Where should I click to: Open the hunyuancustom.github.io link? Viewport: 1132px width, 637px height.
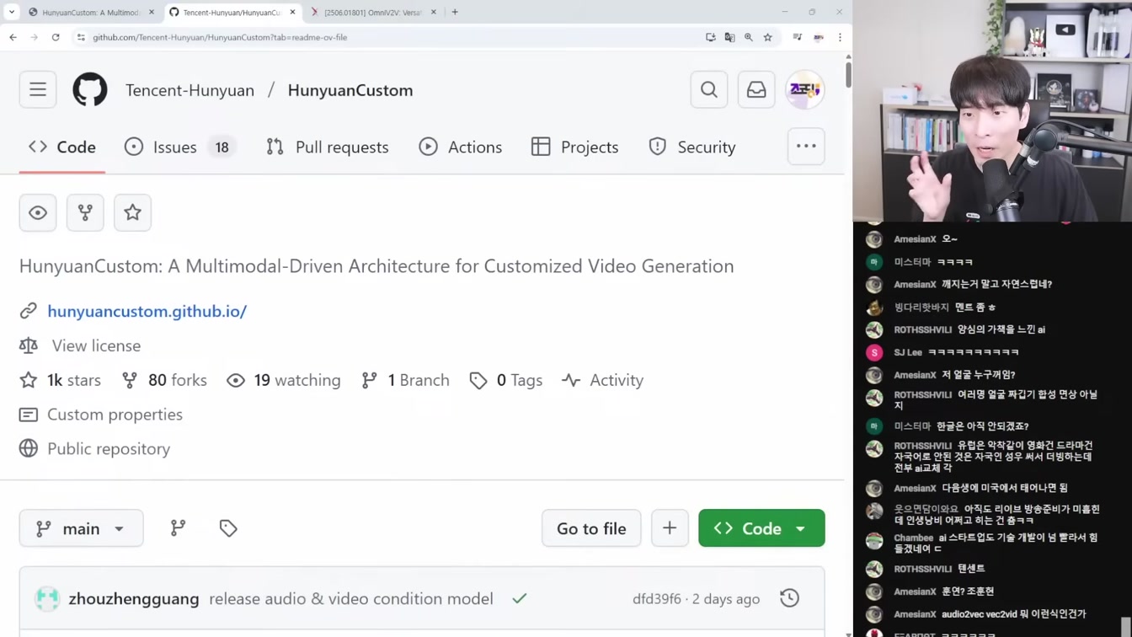point(147,311)
